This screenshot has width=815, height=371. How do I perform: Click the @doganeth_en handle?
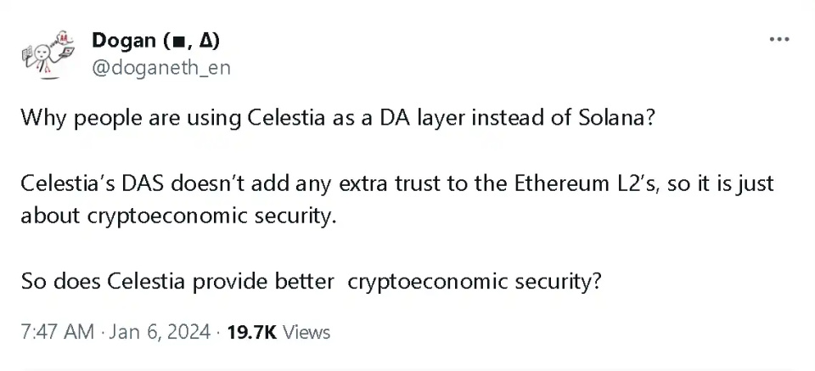point(160,67)
